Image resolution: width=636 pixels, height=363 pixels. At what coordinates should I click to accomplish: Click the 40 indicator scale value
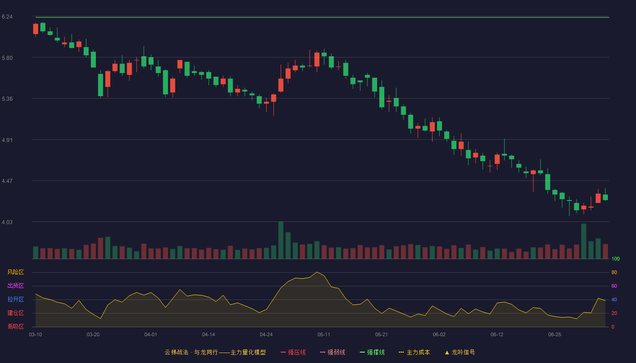point(614,299)
